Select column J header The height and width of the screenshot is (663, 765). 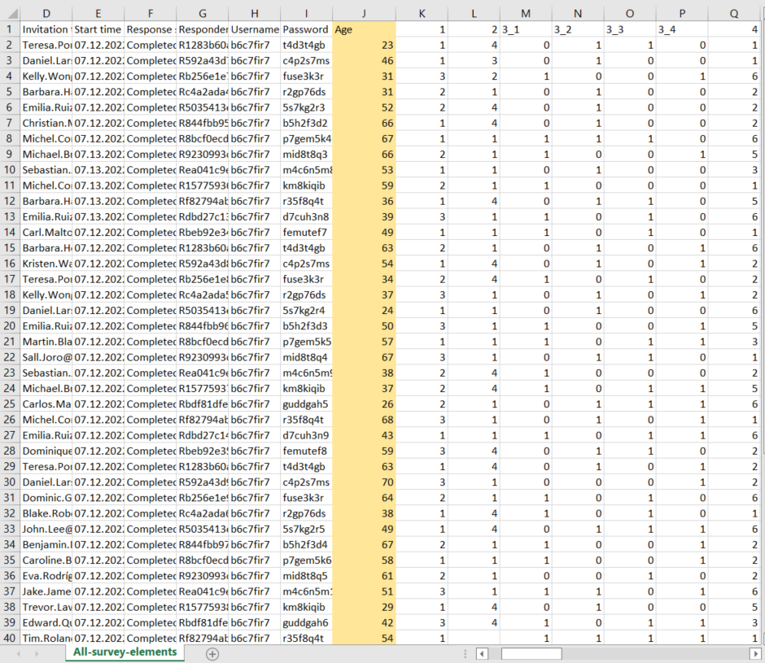[364, 12]
